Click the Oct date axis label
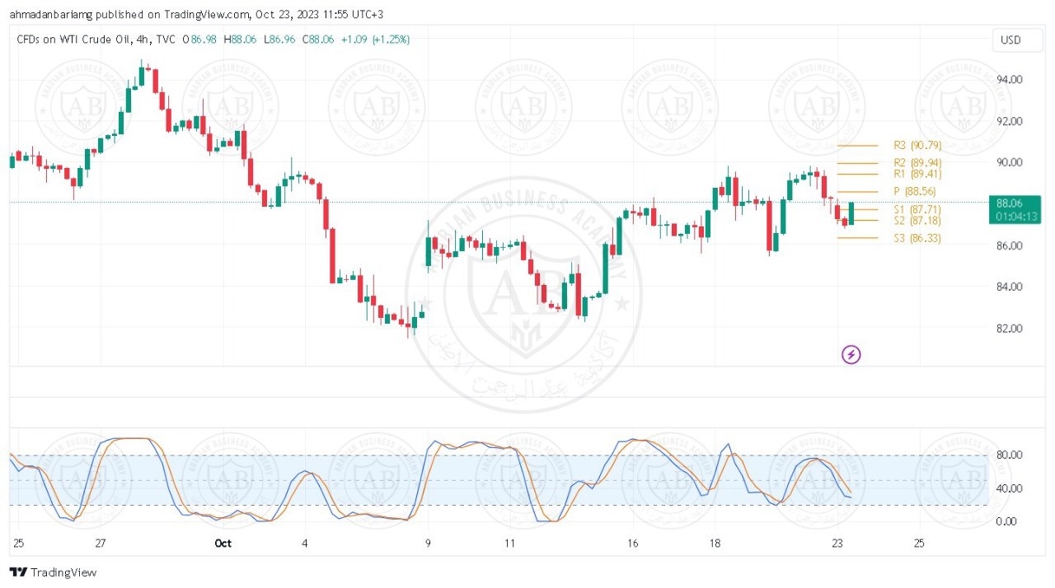The width and height of the screenshot is (1055, 588). pyautogui.click(x=223, y=544)
